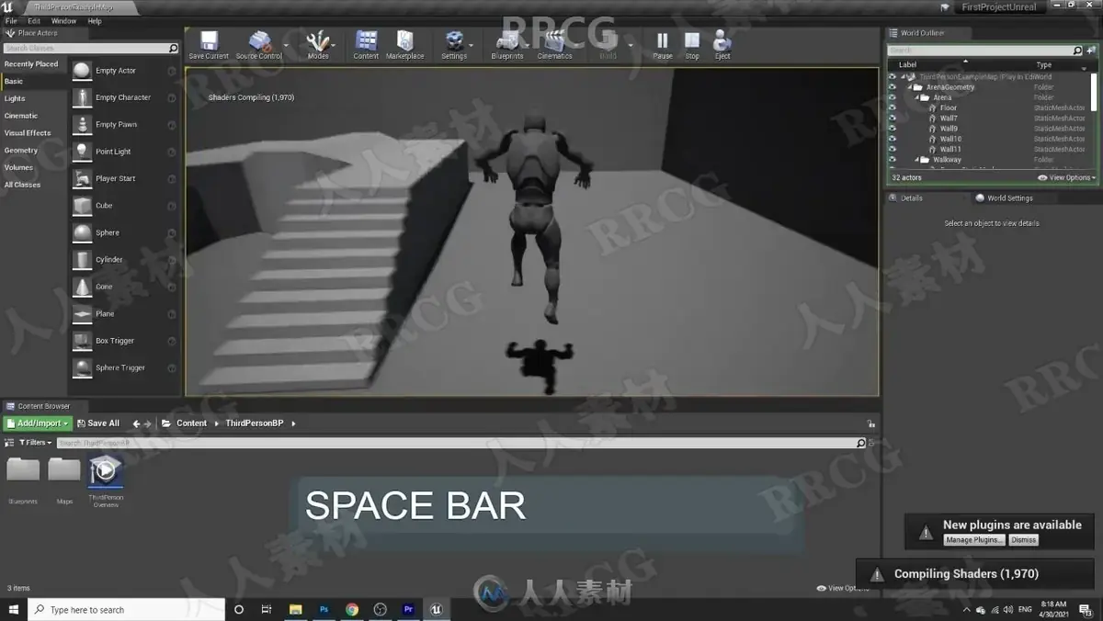Click the Content breadcrumb path
The image size is (1103, 621).
tap(191, 423)
